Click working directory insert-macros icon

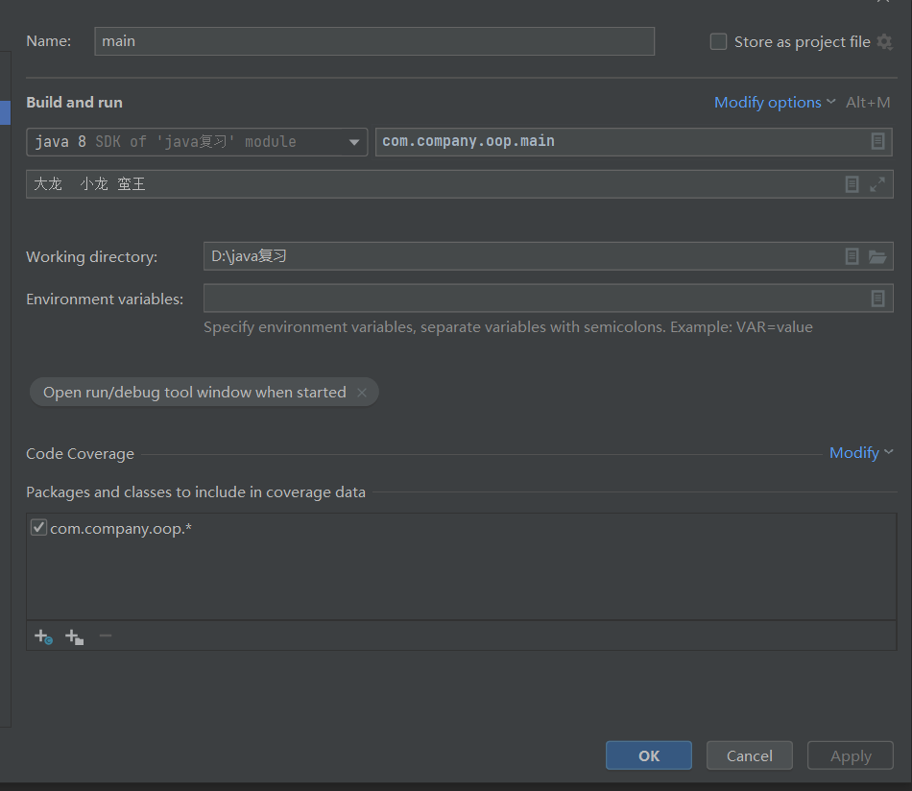click(852, 256)
